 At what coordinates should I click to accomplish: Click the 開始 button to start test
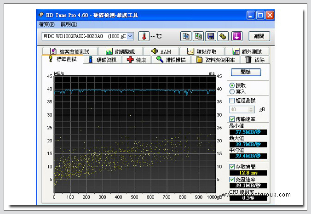246,72
